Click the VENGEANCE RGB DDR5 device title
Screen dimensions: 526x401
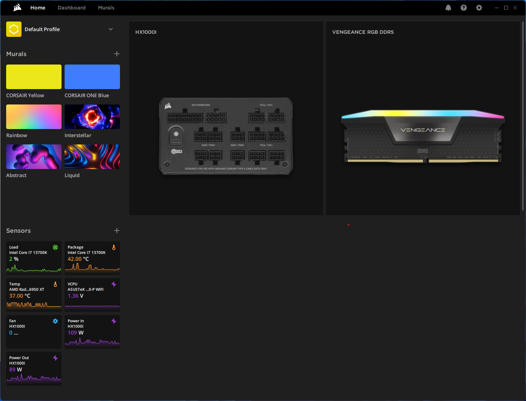pos(363,32)
